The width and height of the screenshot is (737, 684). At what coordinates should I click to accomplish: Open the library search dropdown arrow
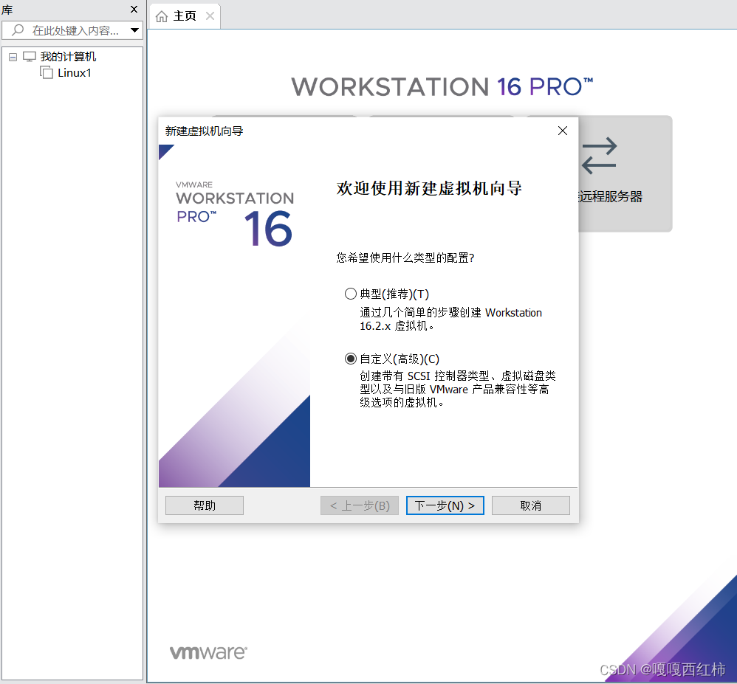[135, 30]
